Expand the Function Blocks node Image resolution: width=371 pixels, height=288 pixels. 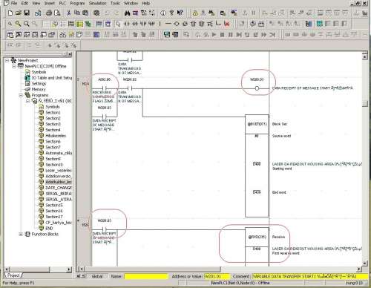tap(21, 234)
